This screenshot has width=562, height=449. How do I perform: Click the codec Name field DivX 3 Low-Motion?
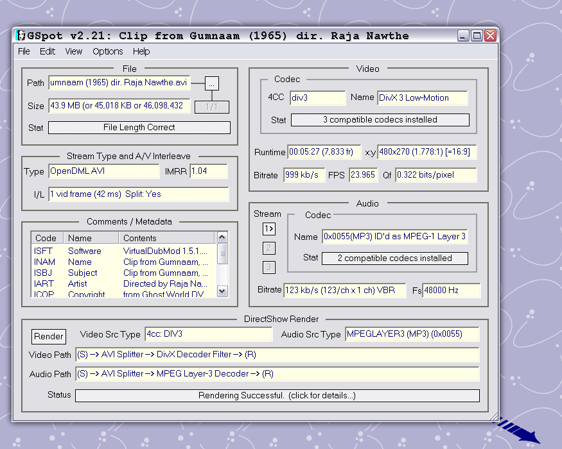(423, 97)
